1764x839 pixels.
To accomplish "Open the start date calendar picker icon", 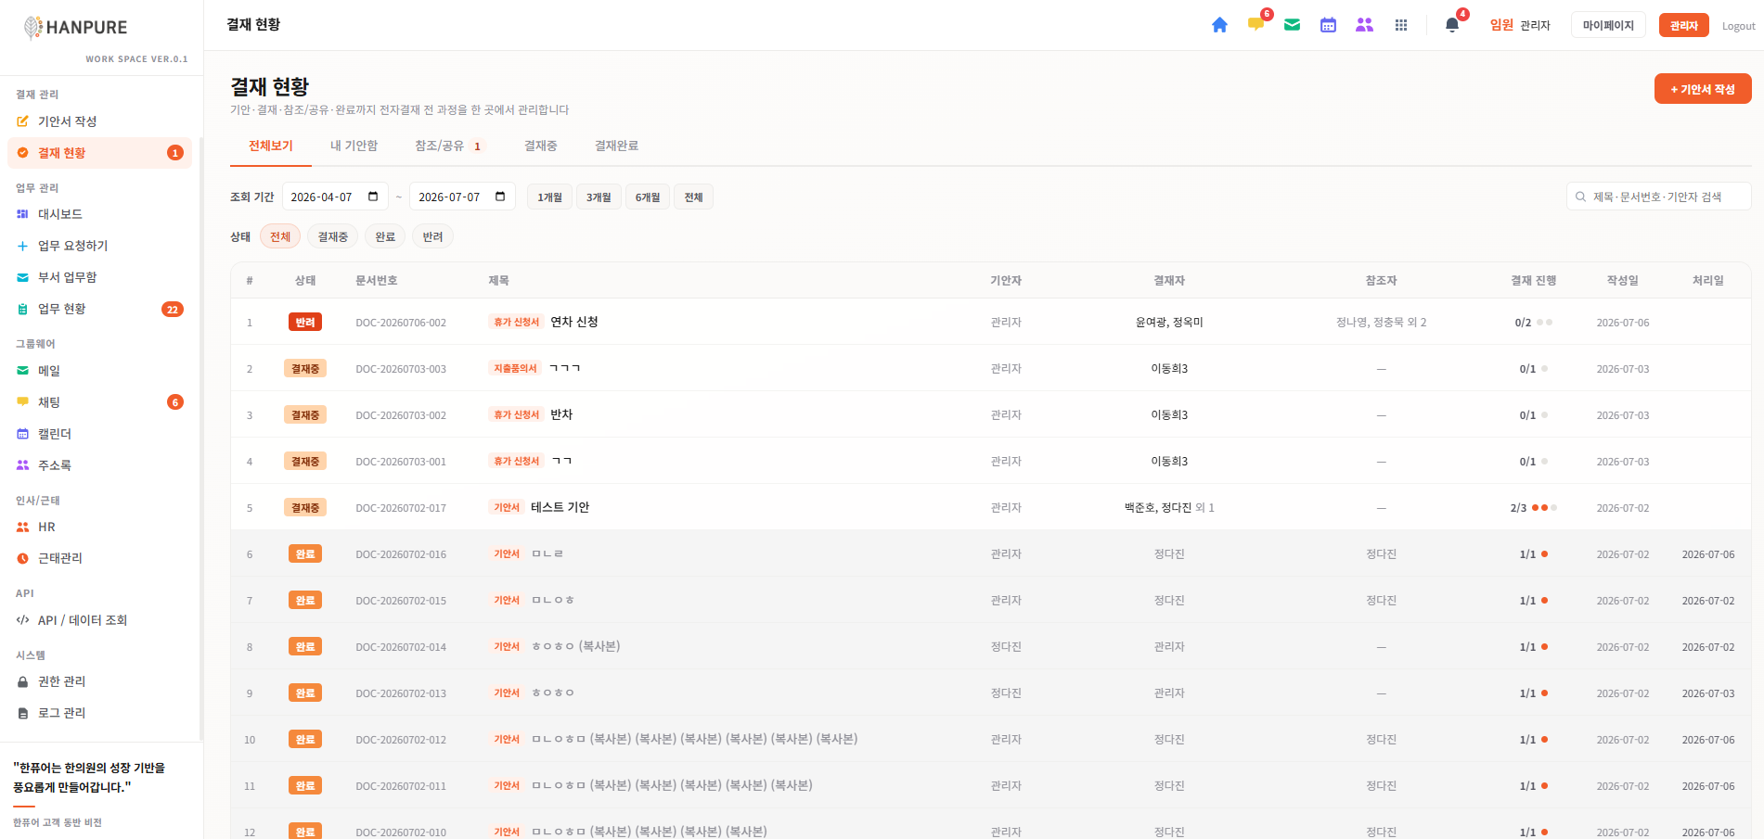I will (373, 197).
